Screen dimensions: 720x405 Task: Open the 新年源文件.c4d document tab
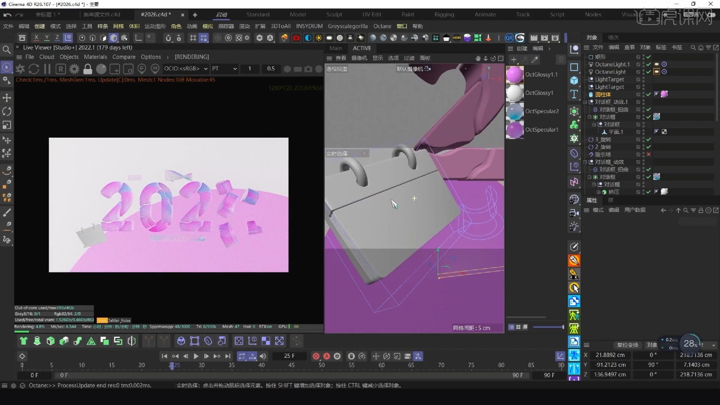102,15
